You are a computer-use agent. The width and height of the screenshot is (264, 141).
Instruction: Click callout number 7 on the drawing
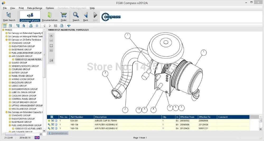[128, 36]
